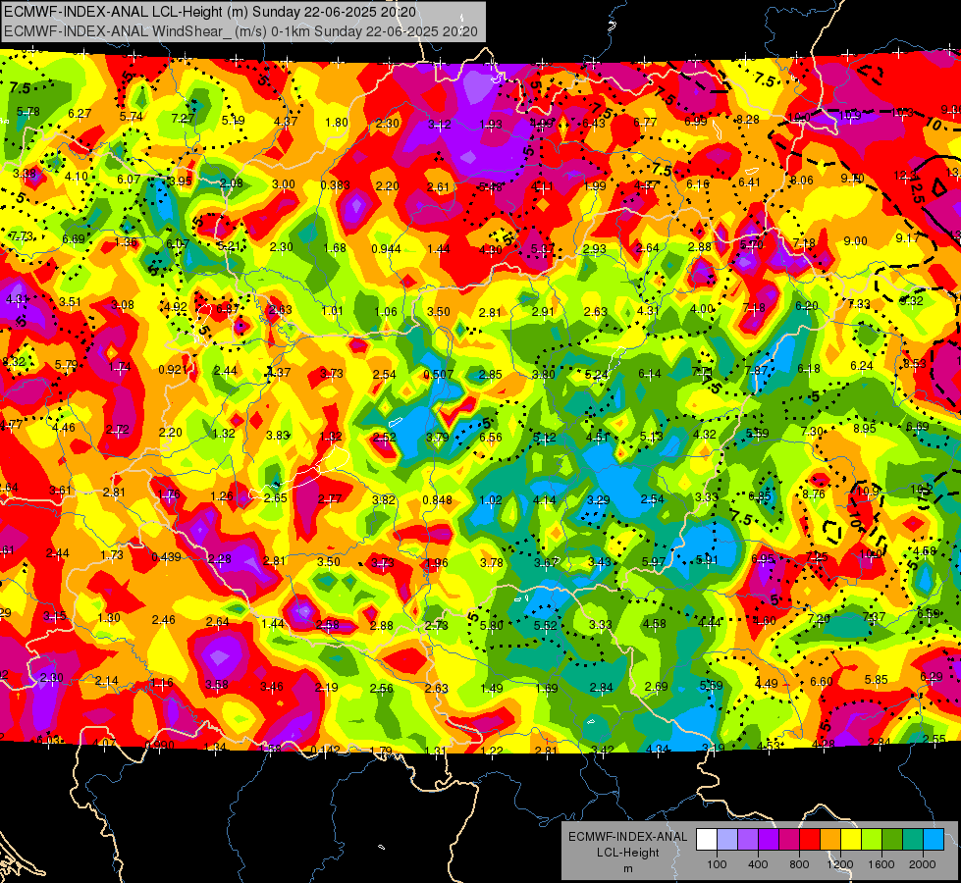Screen dimensions: 961x883
Task: Click the teal legend color swatch
Action: tap(913, 839)
